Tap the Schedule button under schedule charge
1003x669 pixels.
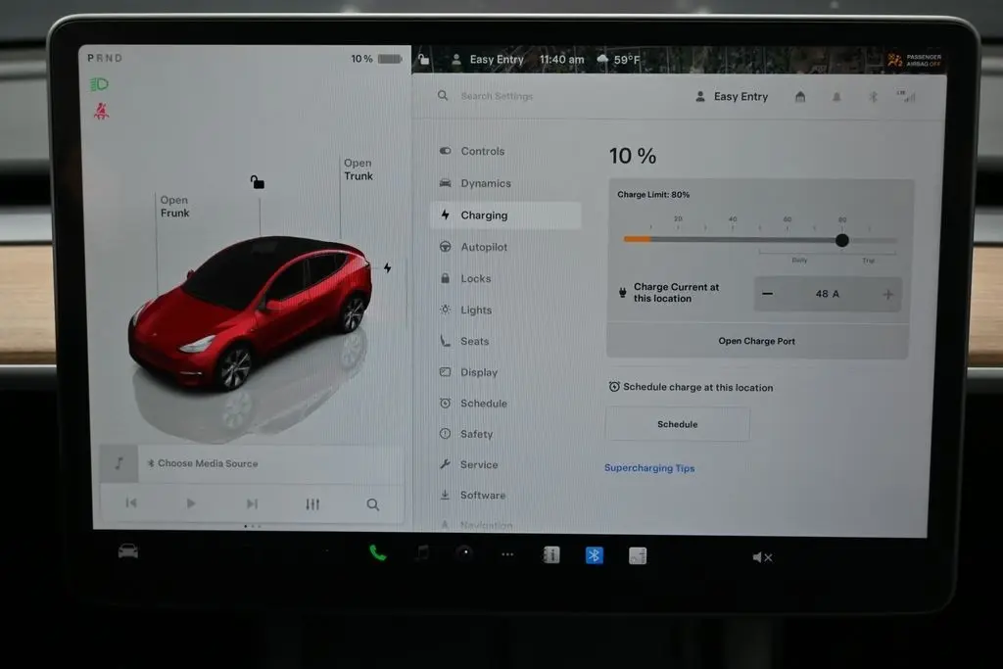tap(678, 424)
